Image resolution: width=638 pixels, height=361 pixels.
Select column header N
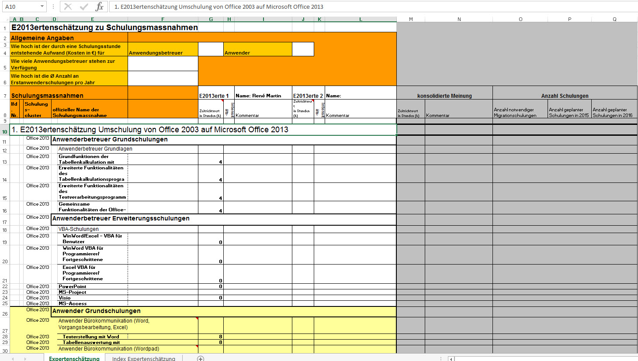tap(459, 19)
